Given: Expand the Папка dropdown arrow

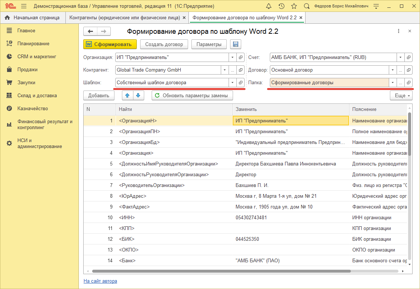Looking at the screenshot, I should pyautogui.click(x=392, y=82).
